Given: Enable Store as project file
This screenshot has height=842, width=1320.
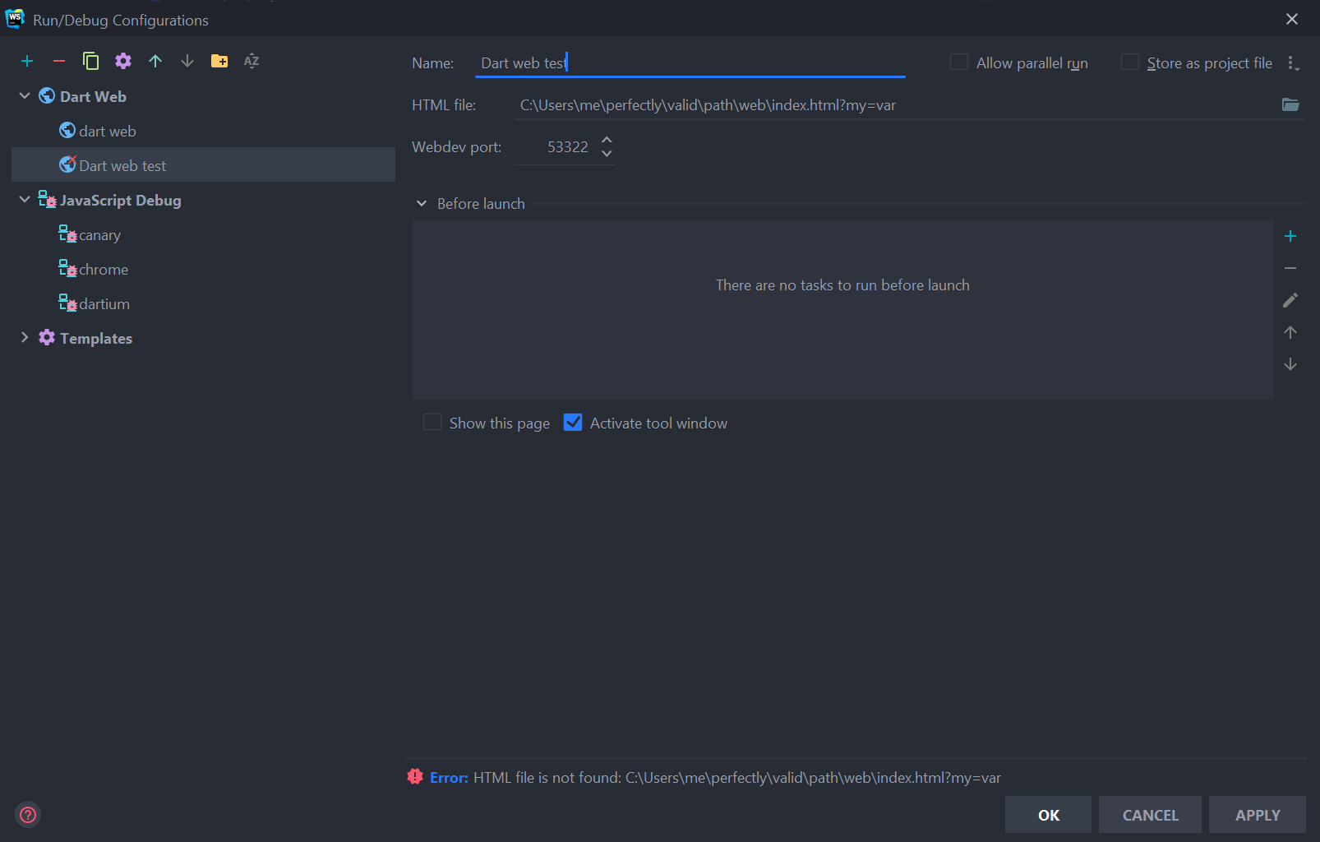Looking at the screenshot, I should pyautogui.click(x=1130, y=62).
